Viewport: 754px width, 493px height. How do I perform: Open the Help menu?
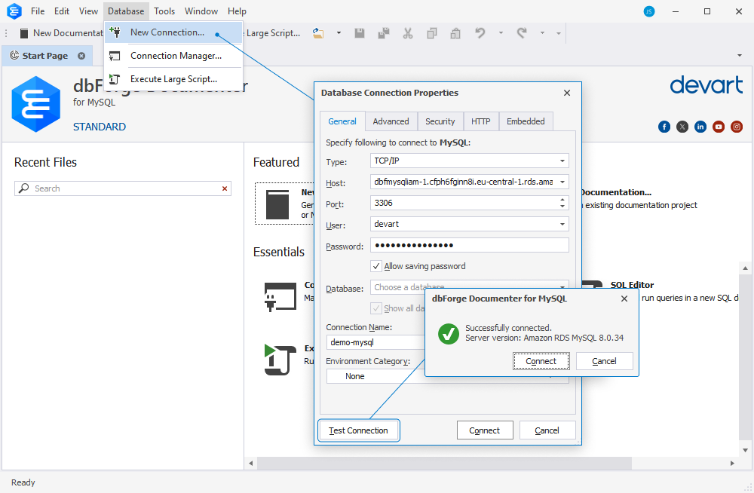(237, 11)
